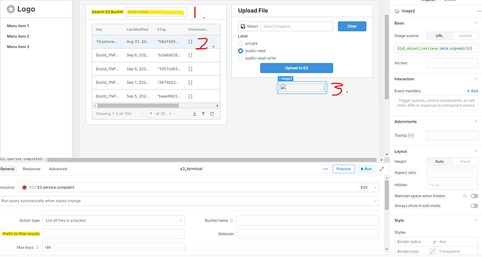Switch to General query tab
Screen dimensions: 482x257
(8, 169)
